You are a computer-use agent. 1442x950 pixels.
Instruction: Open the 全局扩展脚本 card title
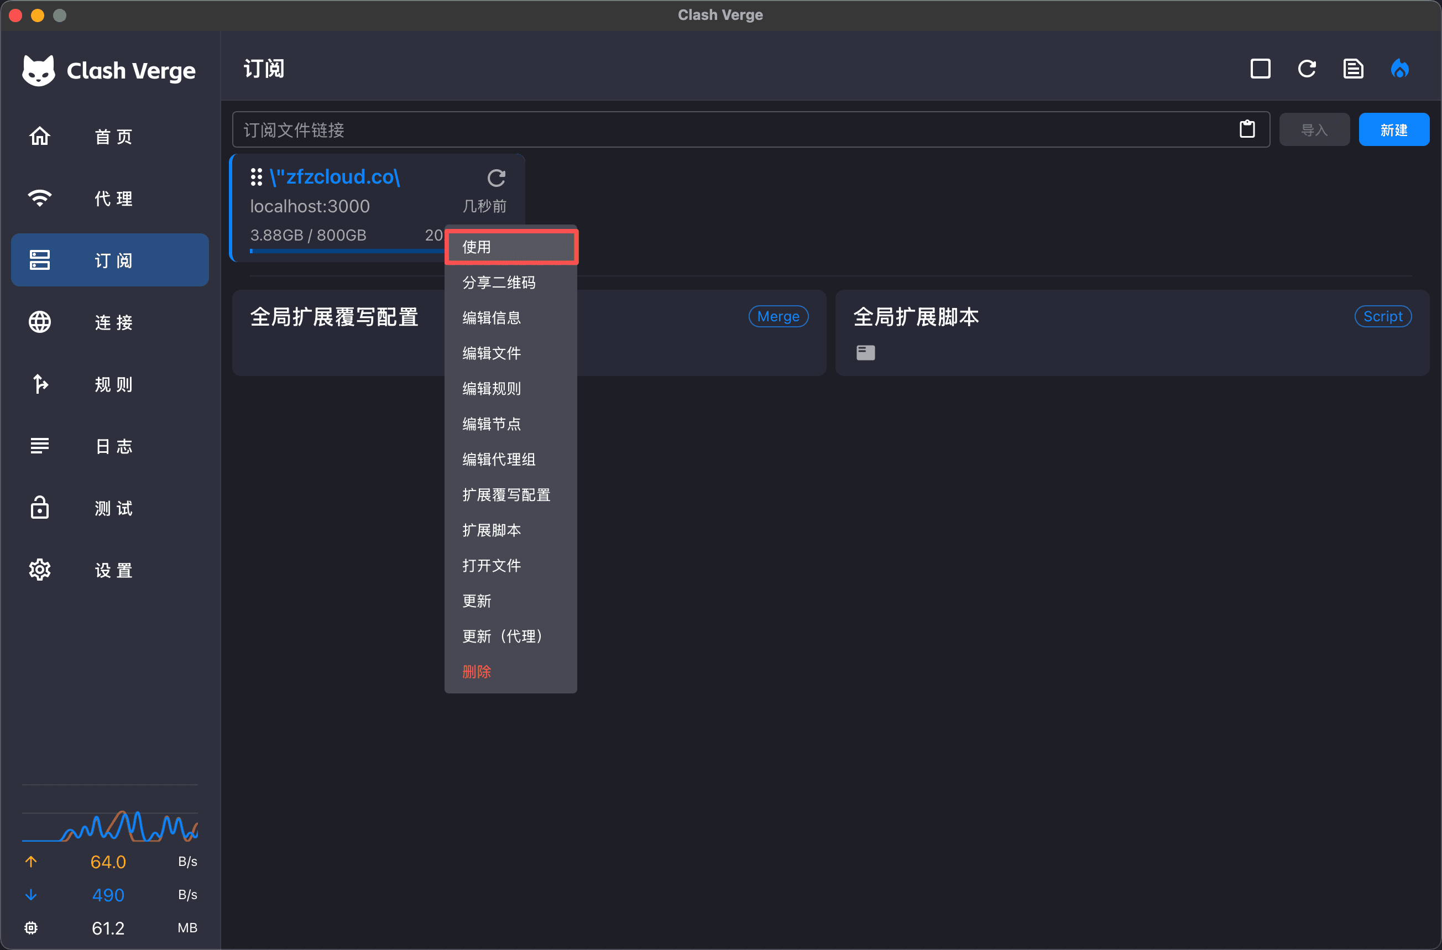916,317
